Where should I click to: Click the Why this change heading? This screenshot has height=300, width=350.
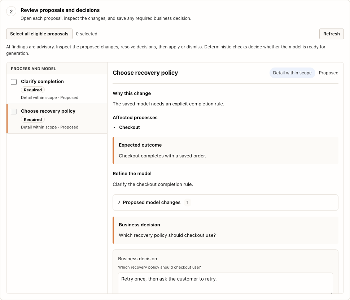click(132, 94)
